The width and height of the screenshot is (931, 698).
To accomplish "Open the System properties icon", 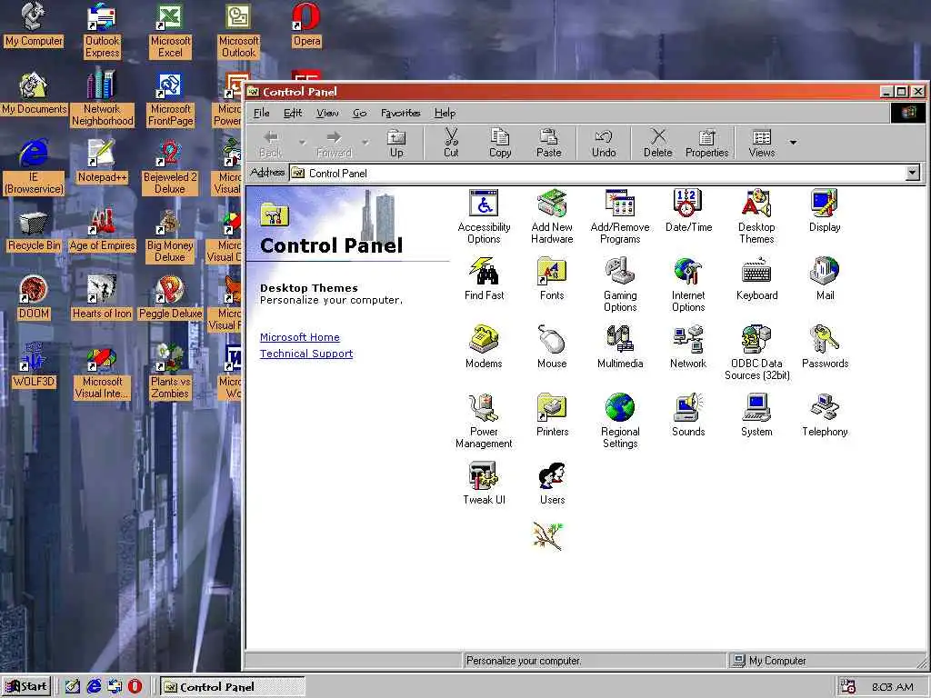I will pos(756,416).
